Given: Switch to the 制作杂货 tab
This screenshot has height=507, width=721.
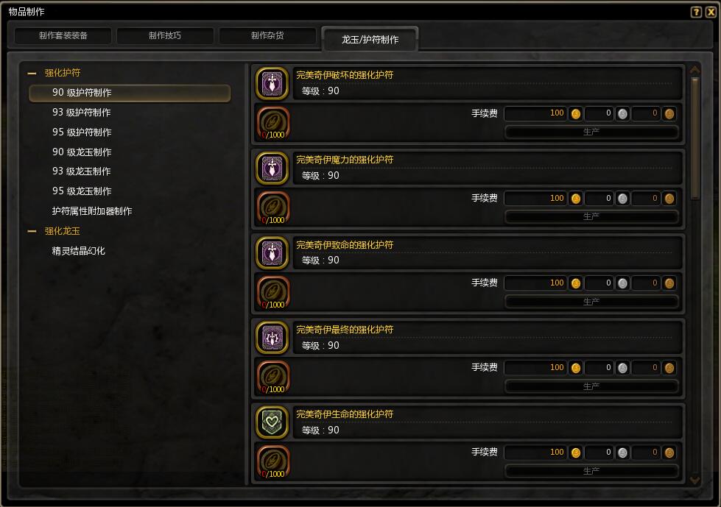Looking at the screenshot, I should pyautogui.click(x=267, y=36).
